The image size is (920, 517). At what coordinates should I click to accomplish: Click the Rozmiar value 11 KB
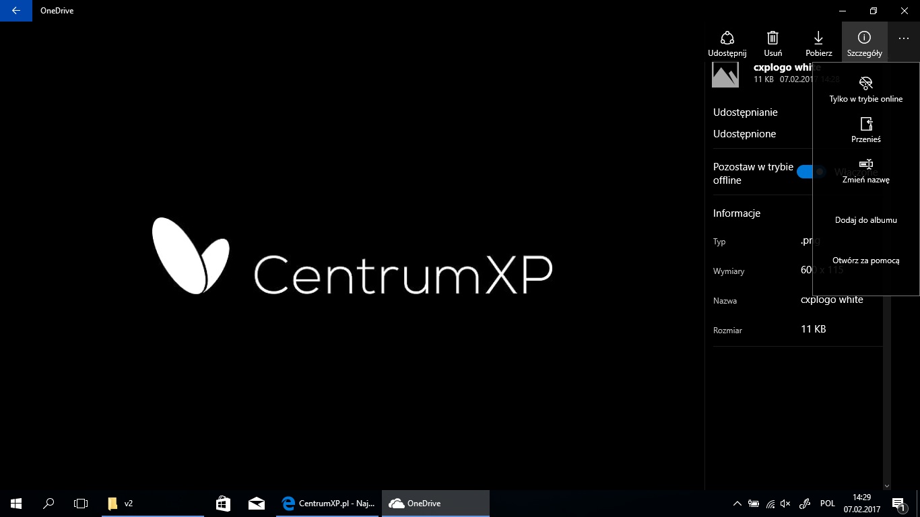point(813,329)
